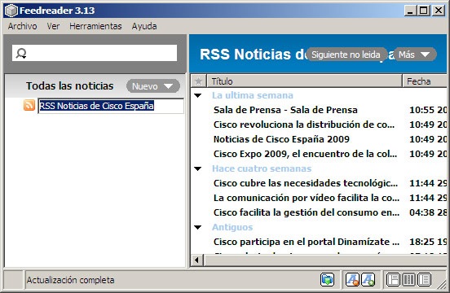Sort by the Título column header
This screenshot has height=293, width=450.
[304, 81]
